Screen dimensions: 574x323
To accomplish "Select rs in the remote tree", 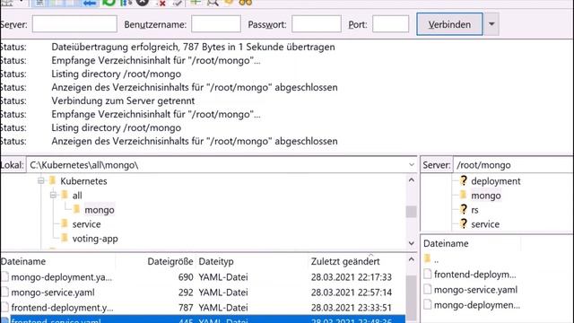I will pyautogui.click(x=474, y=210).
